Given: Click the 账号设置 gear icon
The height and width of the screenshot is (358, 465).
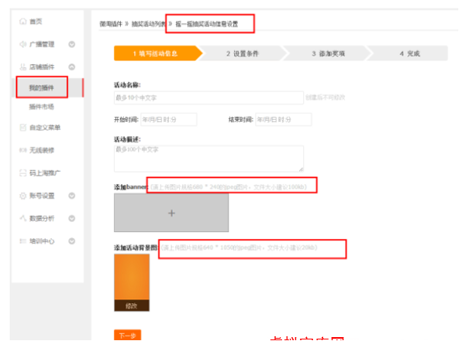Looking at the screenshot, I should click(x=22, y=196).
